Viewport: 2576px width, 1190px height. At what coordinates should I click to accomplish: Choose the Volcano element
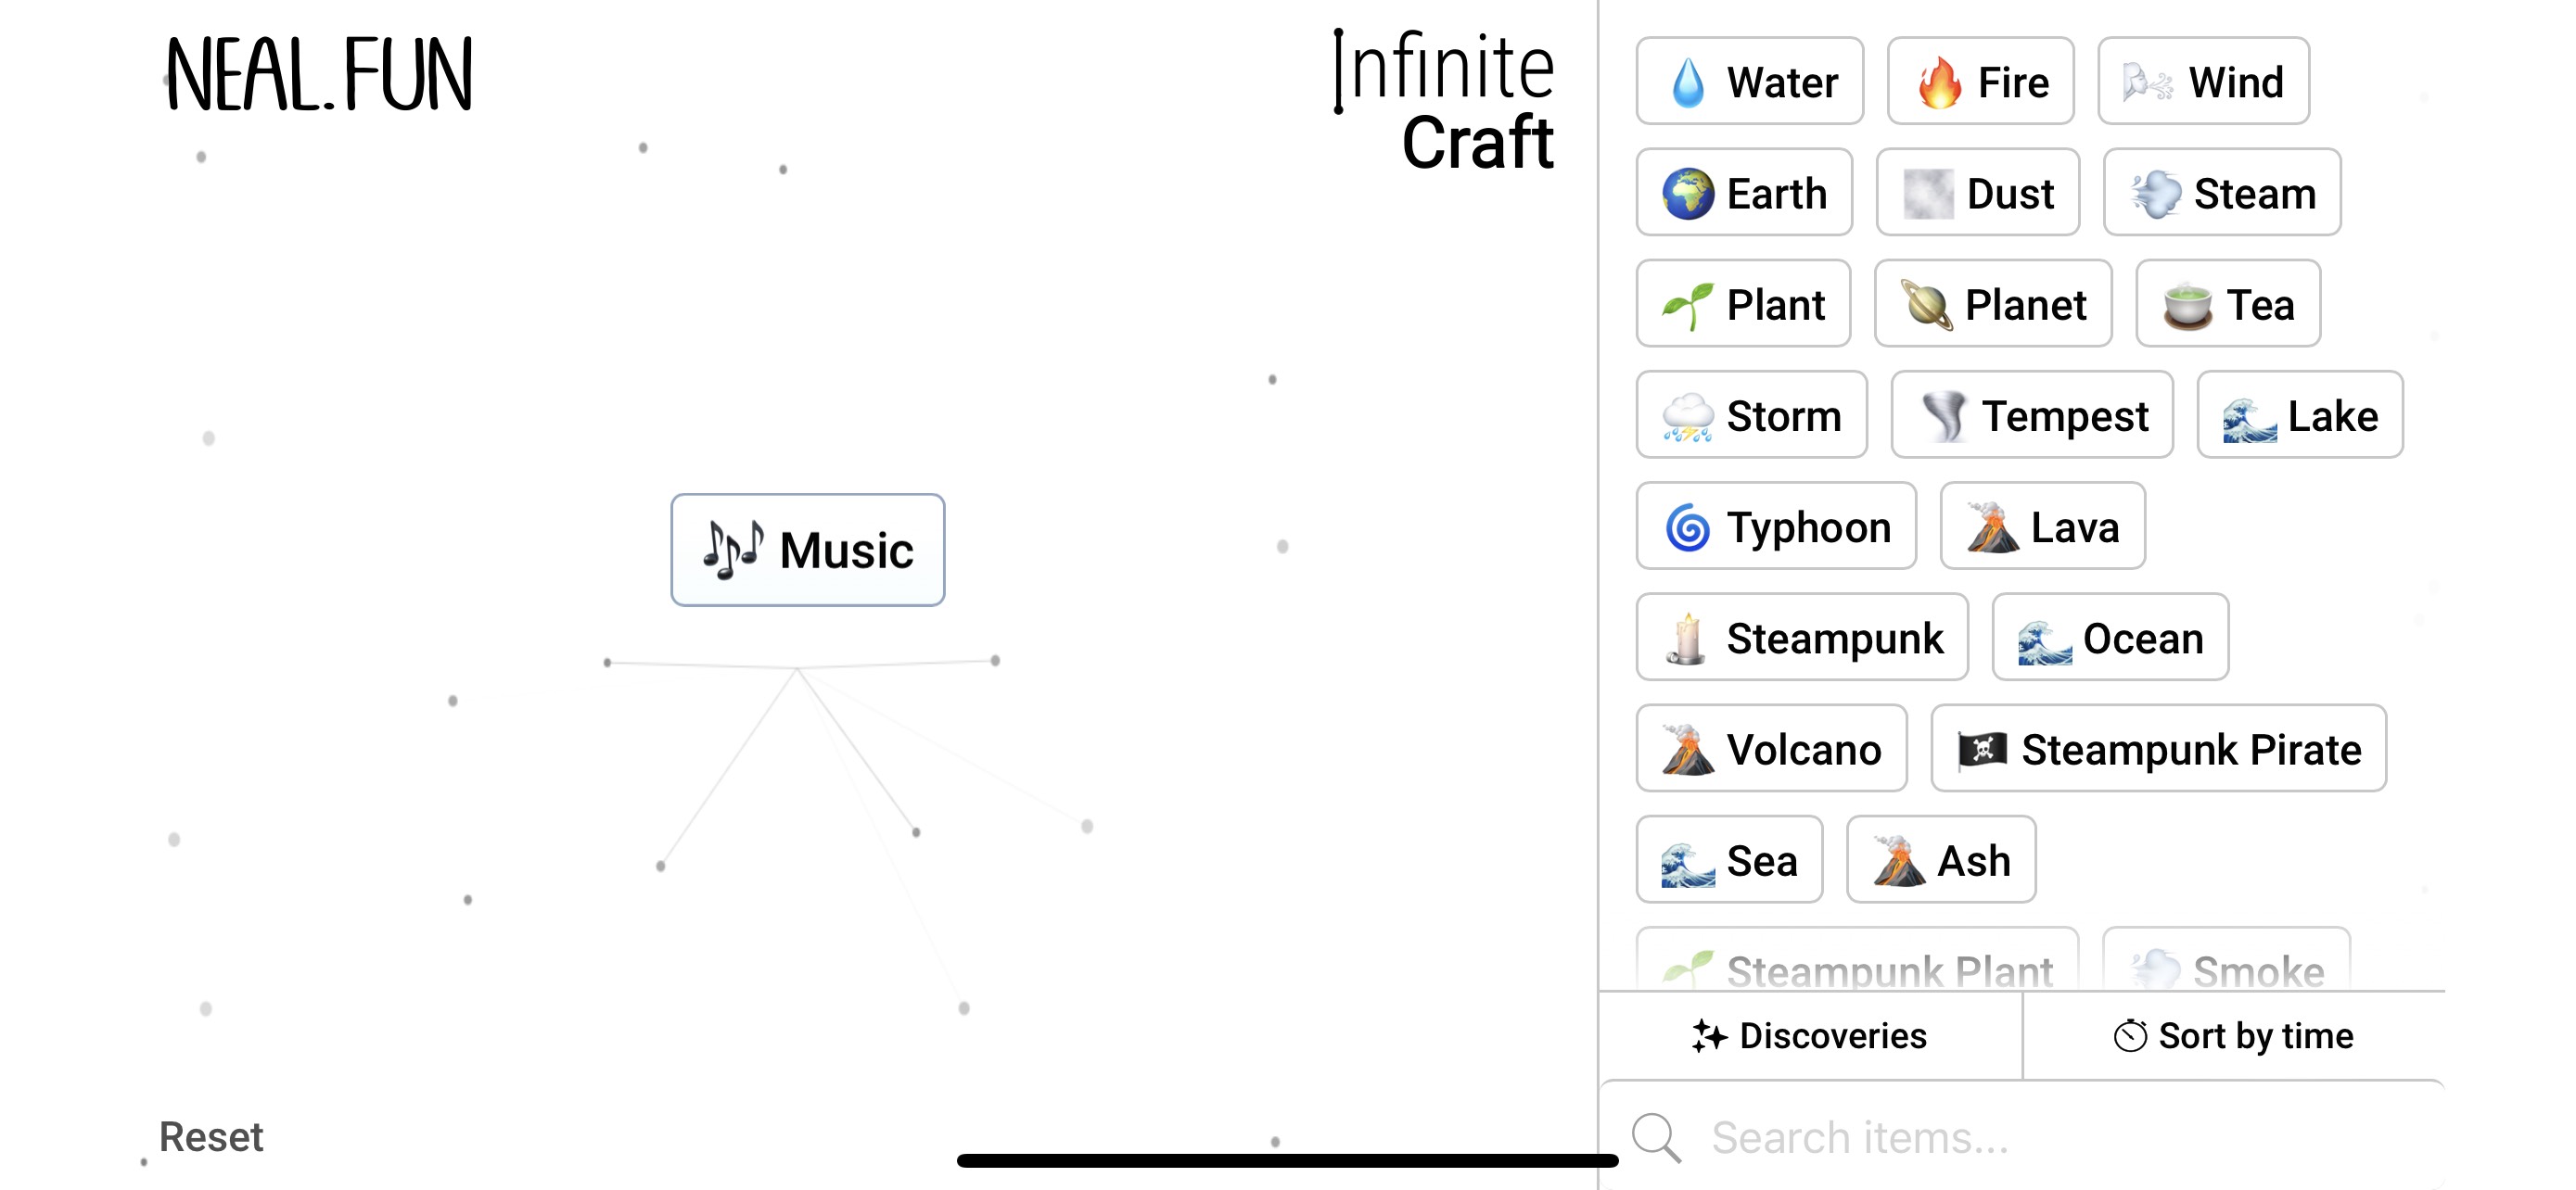tap(1771, 750)
